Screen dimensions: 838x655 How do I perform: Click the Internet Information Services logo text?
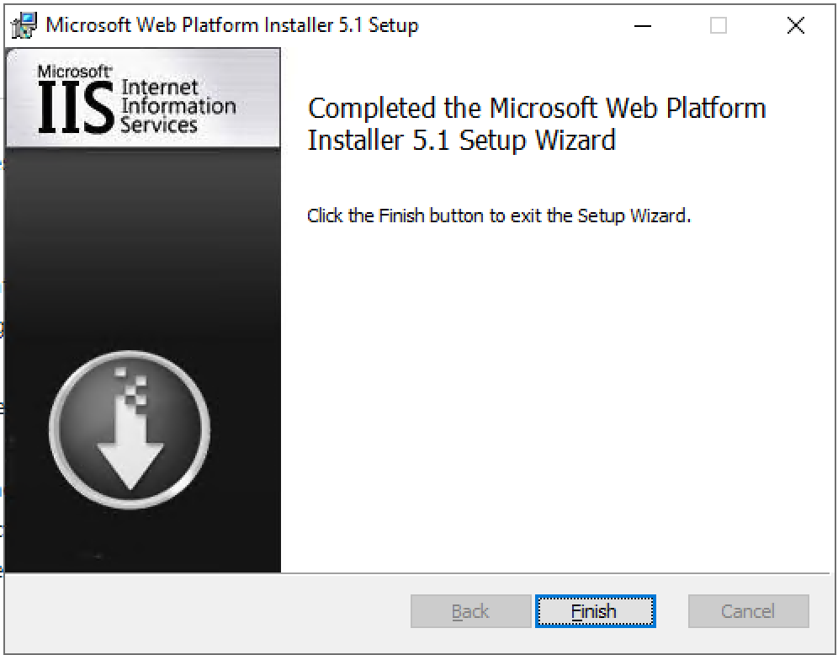[x=178, y=106]
